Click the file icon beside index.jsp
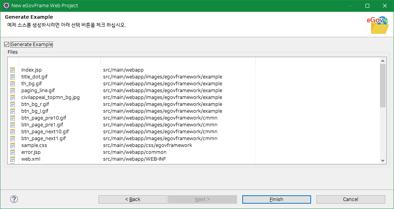Screen dimensions: 394x209 [13, 70]
